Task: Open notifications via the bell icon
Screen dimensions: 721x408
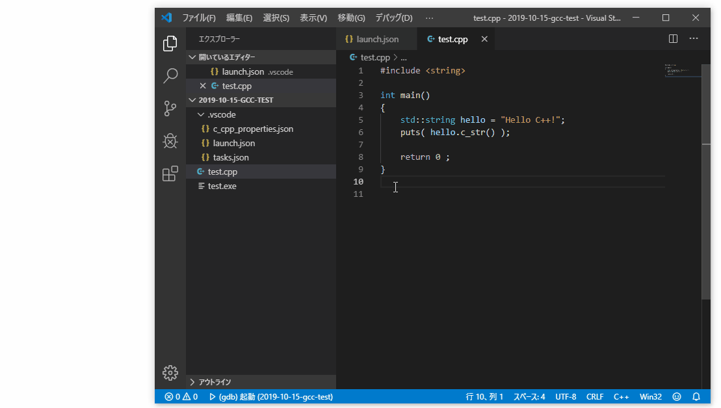Action: 696,396
